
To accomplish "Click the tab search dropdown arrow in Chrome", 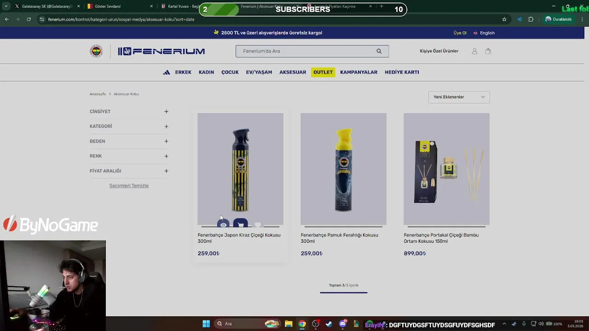I will point(6,6).
